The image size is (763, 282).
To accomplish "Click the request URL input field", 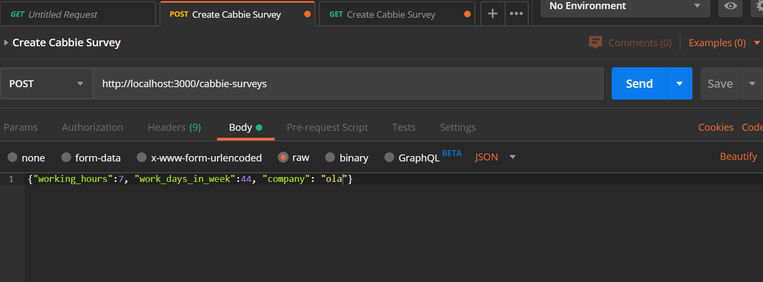I will point(349,83).
